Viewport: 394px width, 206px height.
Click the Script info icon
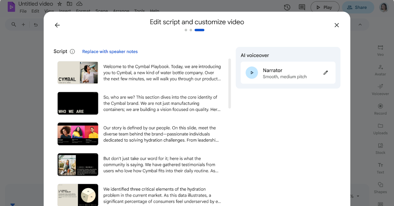point(73,51)
